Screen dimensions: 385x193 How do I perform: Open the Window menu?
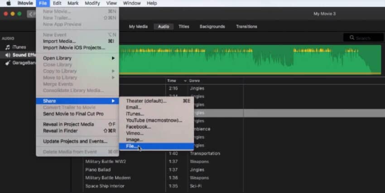(132, 3)
